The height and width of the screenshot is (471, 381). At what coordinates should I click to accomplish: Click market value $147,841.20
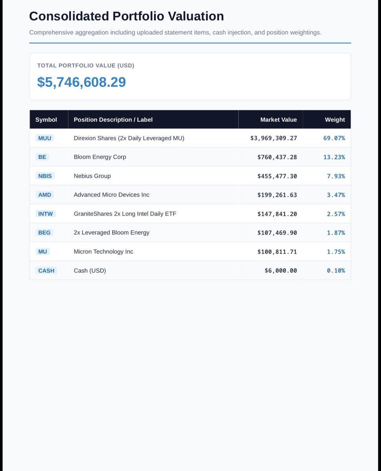[x=277, y=214]
